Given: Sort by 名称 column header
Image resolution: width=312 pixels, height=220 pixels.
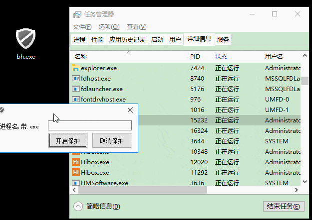Looking at the screenshot, I should coord(81,56).
